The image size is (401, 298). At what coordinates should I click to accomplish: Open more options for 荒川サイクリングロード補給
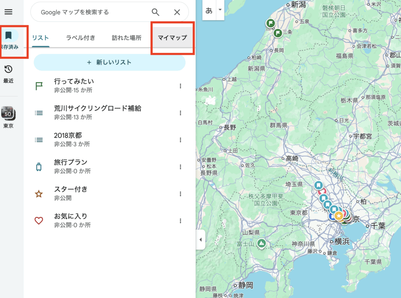(x=181, y=113)
